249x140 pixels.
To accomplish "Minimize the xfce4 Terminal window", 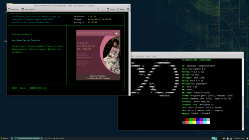I will tap(236, 53).
